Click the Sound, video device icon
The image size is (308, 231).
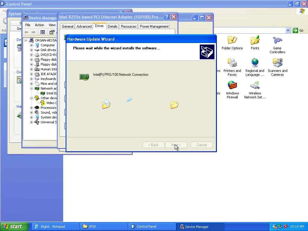click(37, 112)
